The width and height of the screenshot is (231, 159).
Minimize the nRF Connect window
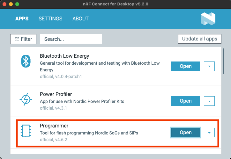point(11,4)
